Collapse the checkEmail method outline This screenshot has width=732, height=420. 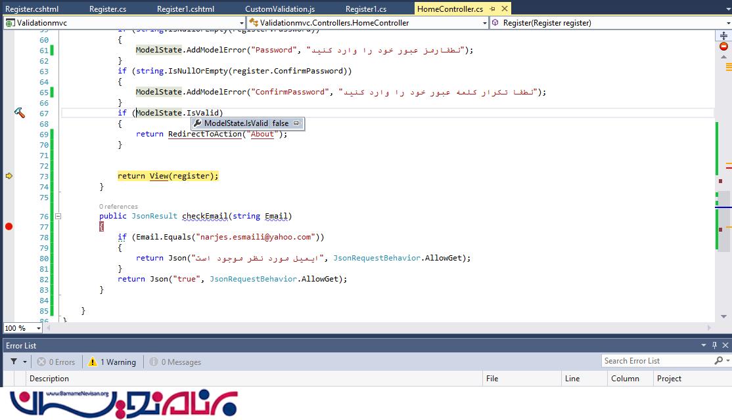(58, 216)
